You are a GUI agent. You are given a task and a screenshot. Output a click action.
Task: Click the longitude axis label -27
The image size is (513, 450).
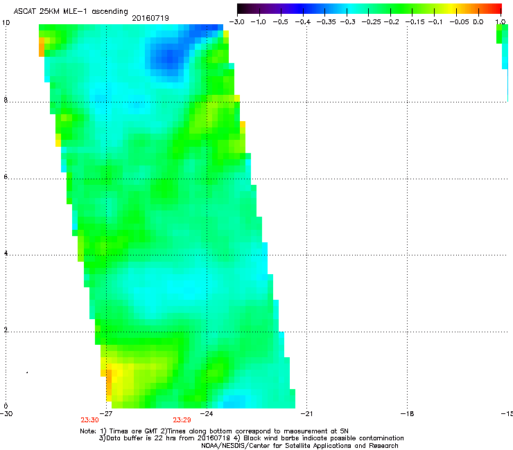click(106, 413)
